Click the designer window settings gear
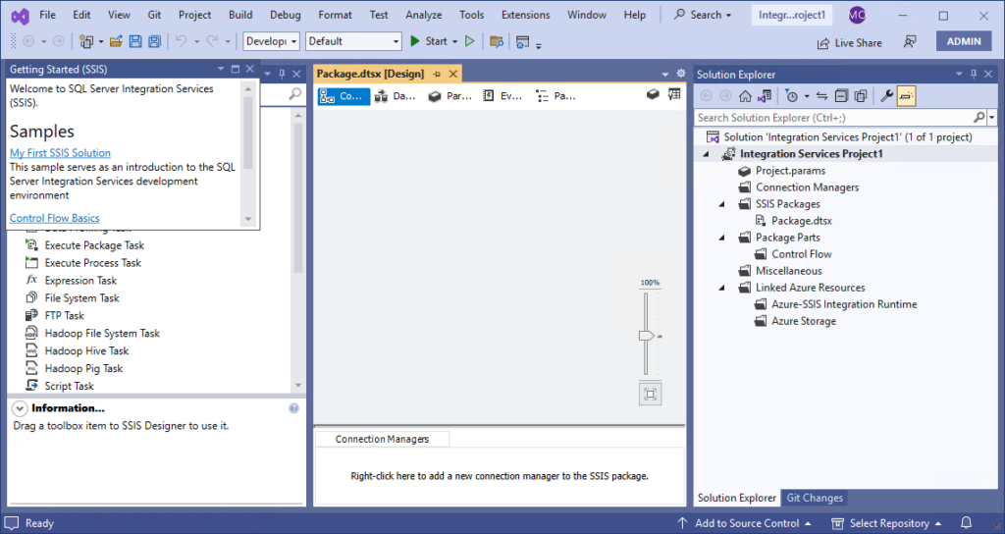 pyautogui.click(x=681, y=74)
